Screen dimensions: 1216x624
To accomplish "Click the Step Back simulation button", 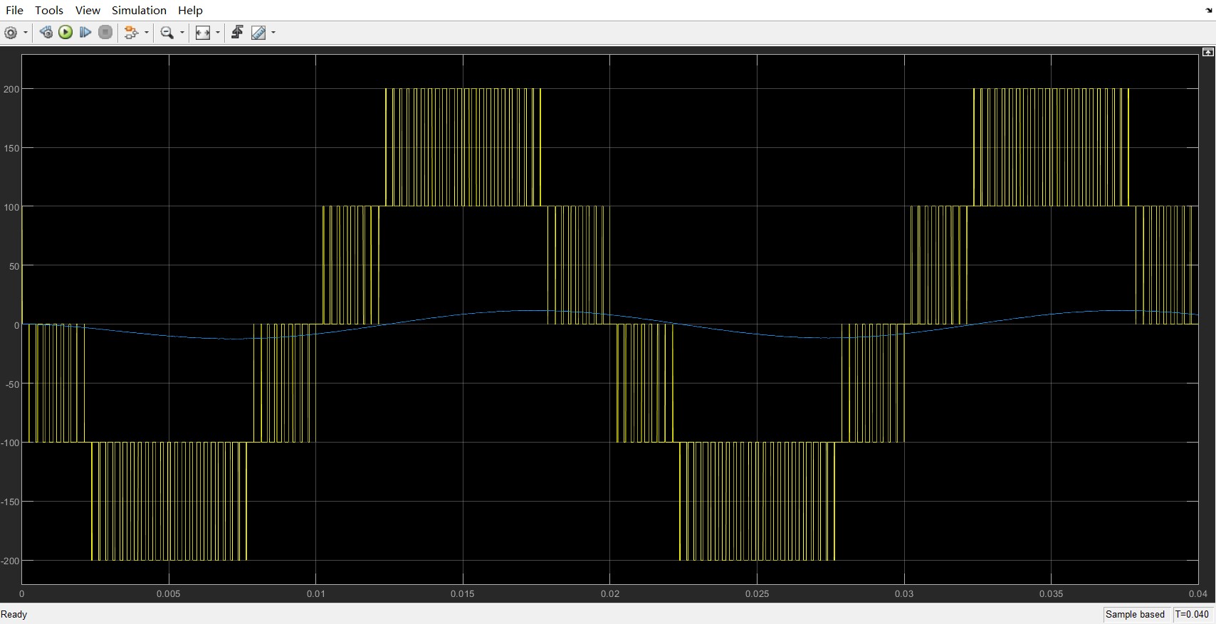I will [46, 32].
